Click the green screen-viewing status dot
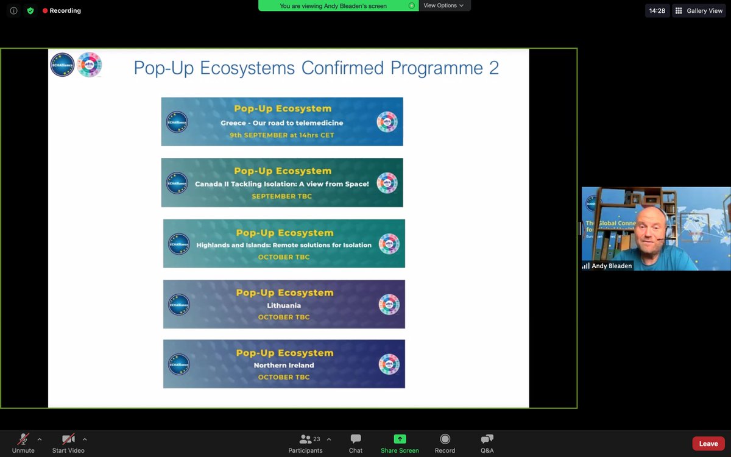This screenshot has width=731, height=457. coord(412,5)
